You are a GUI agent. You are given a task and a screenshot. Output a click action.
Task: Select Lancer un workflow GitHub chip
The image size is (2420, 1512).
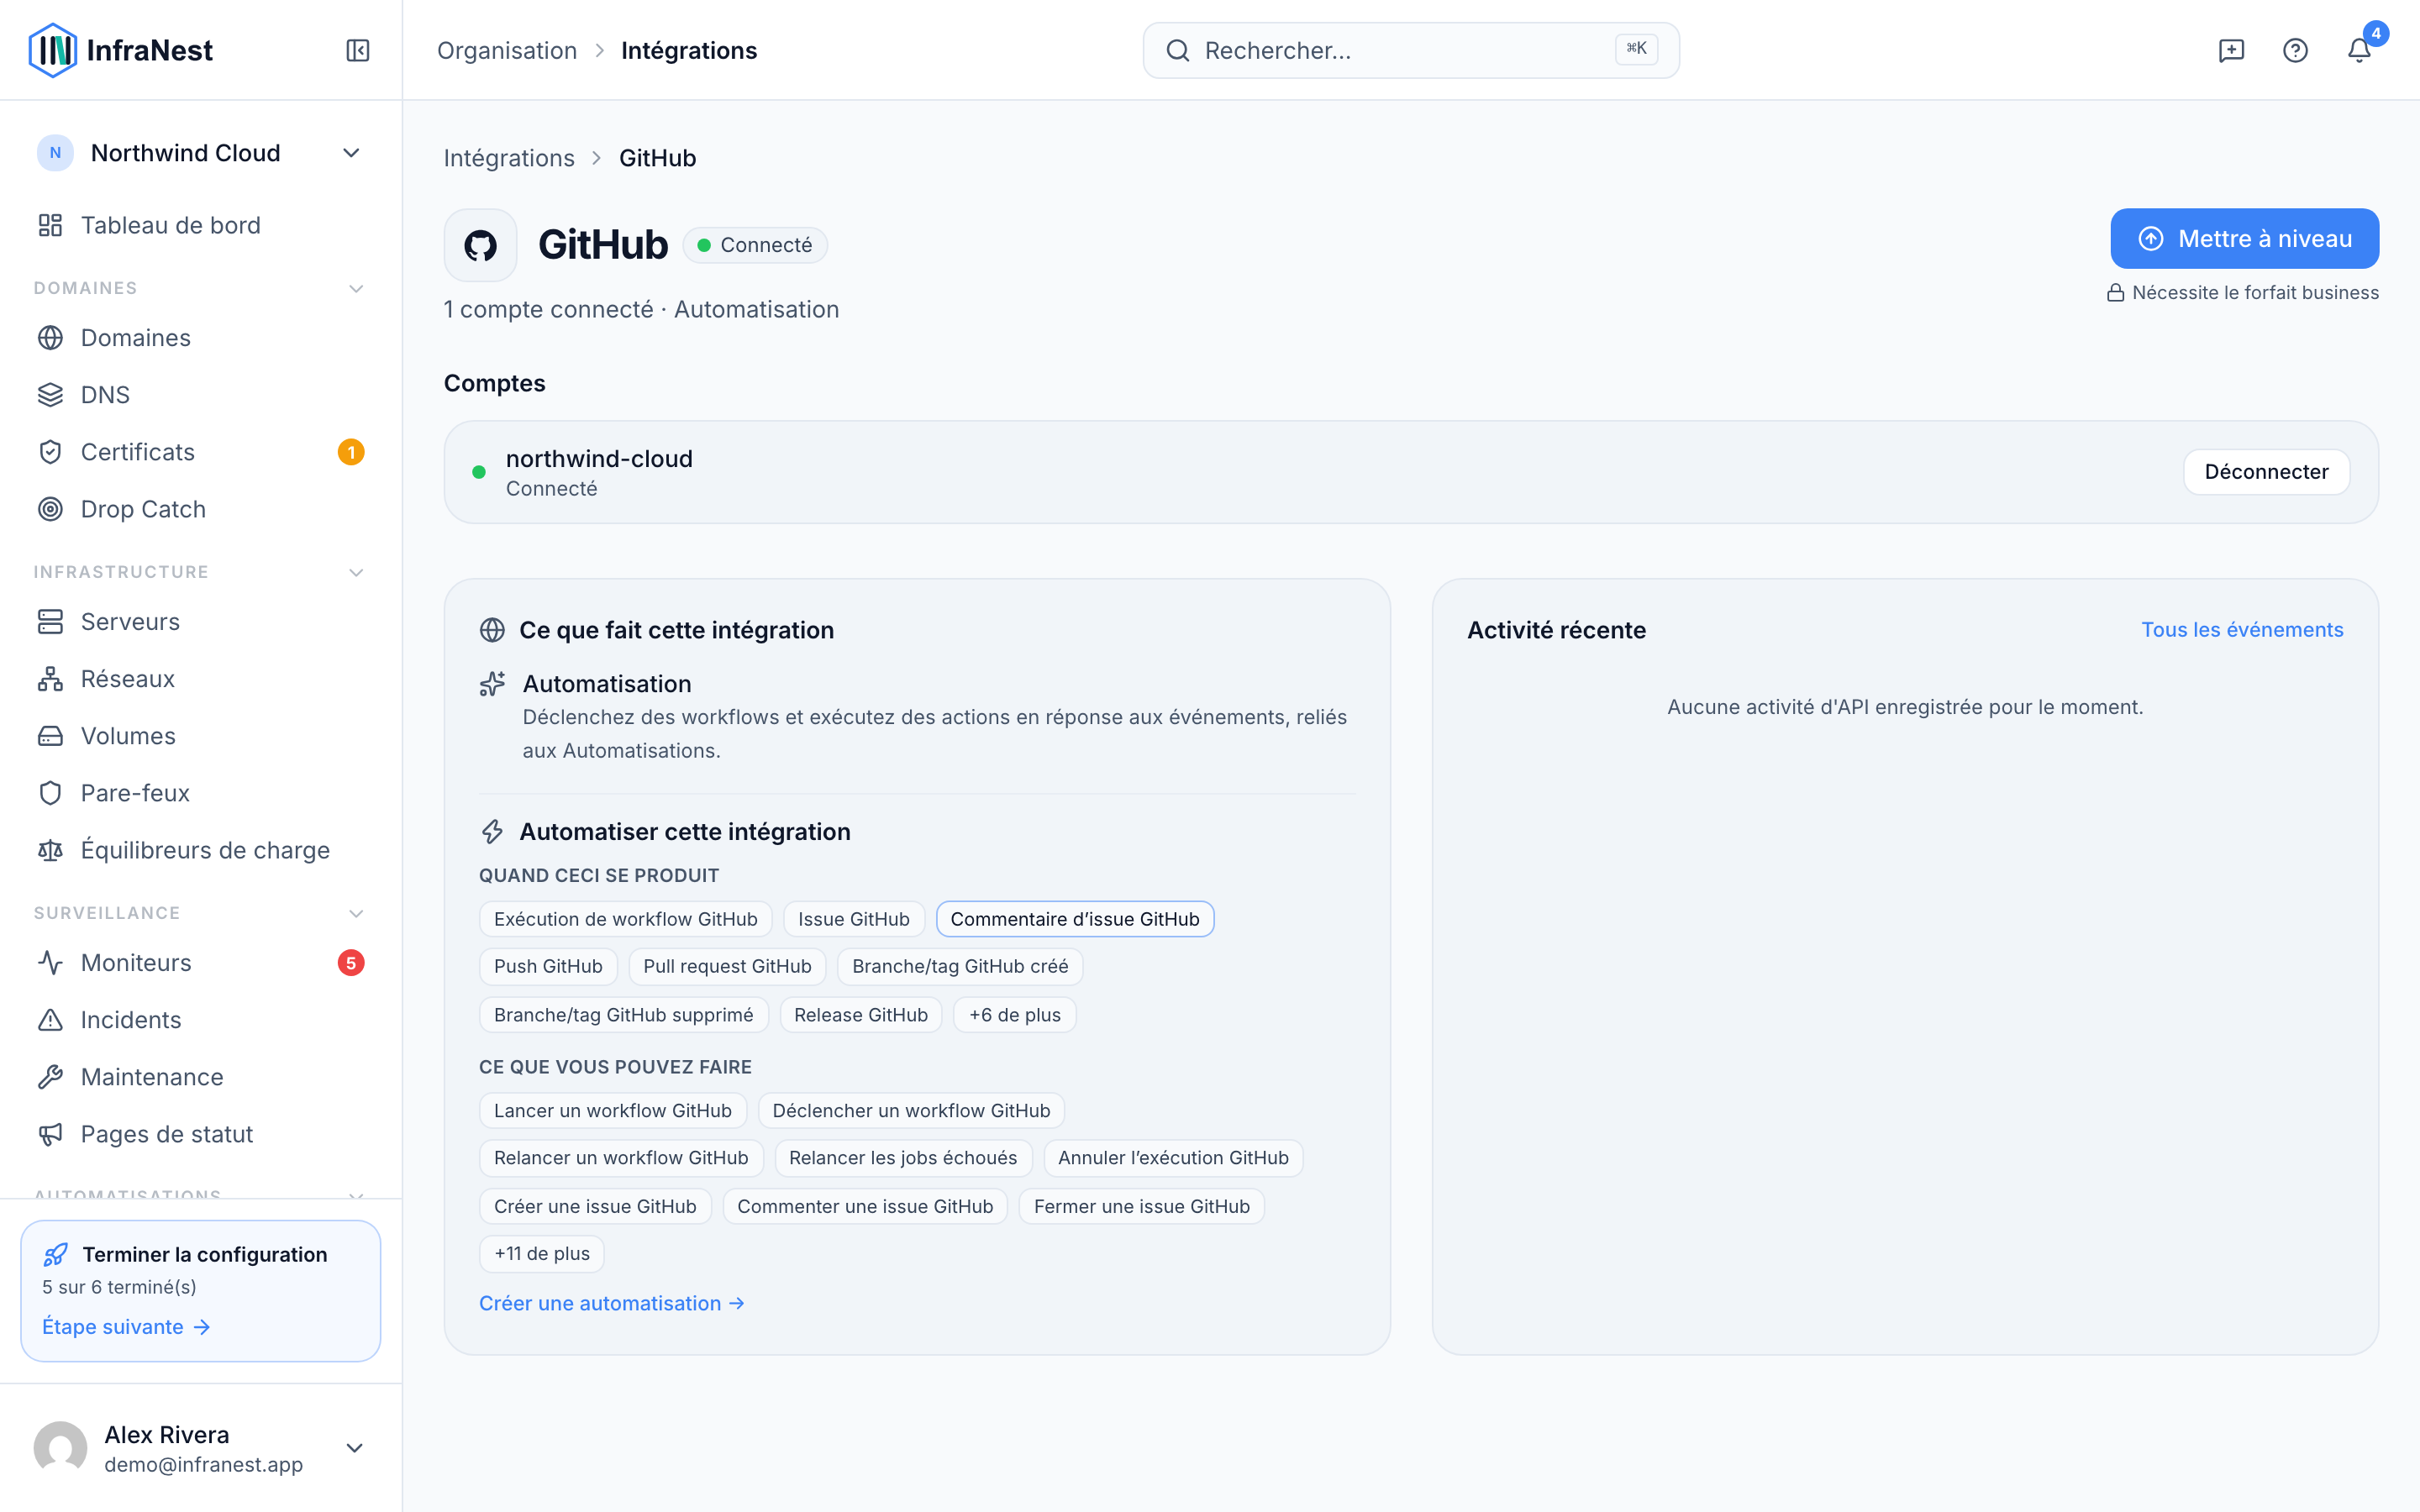click(612, 1111)
